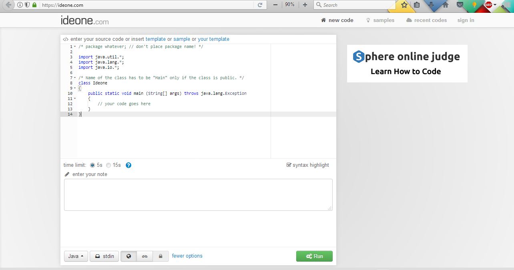Viewport: 514px width, 270px height.
Task: Click the pencil icon beside enter your note
Action: [67, 174]
